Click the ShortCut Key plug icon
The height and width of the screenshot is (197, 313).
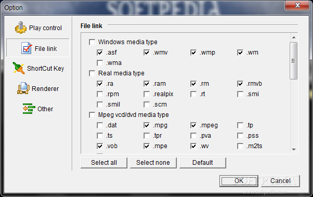[18, 68]
